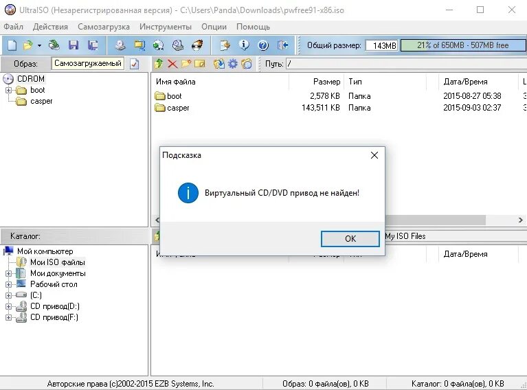The image size is (527, 390).
Task: Click the Open image folder icon
Action: (x=28, y=45)
